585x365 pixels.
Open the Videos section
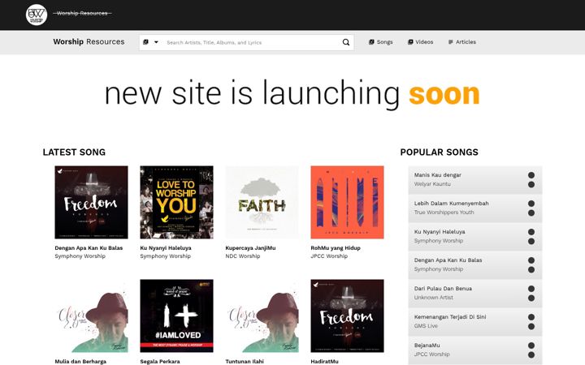(x=421, y=41)
